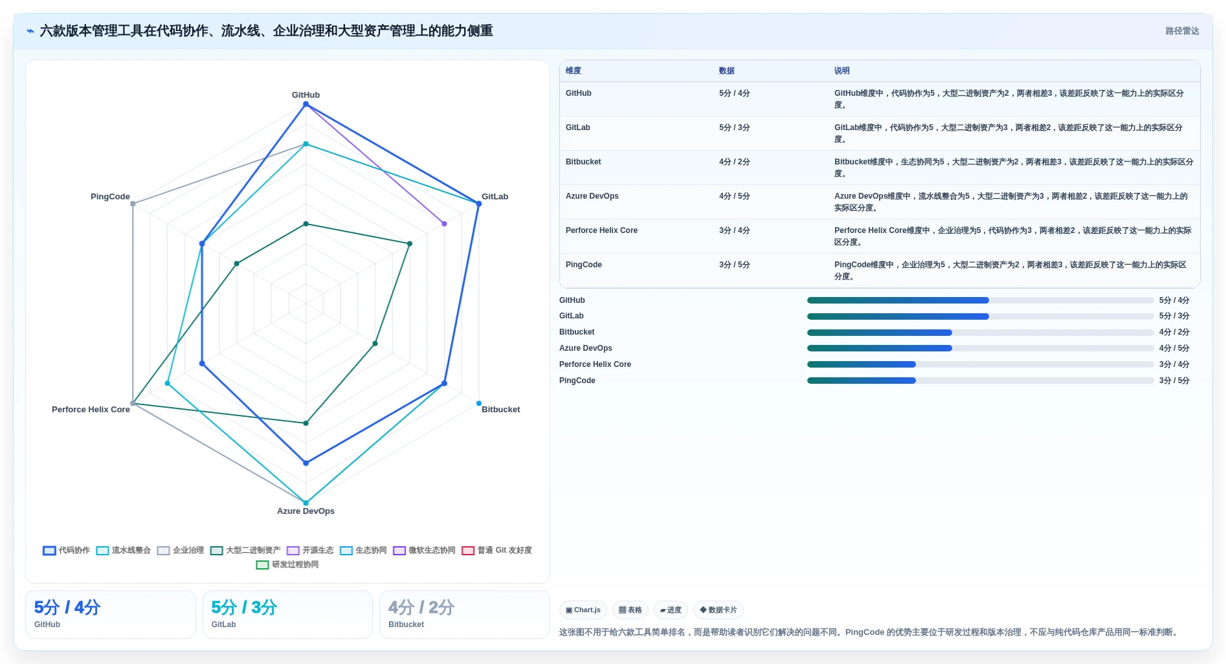Open the GitHub 5分 / 4分 card
1226x664 pixels.
coord(111,615)
